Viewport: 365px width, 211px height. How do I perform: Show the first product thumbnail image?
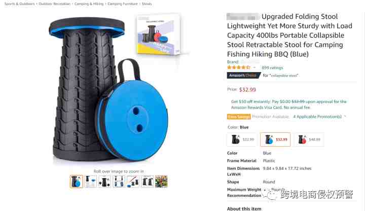77,181
